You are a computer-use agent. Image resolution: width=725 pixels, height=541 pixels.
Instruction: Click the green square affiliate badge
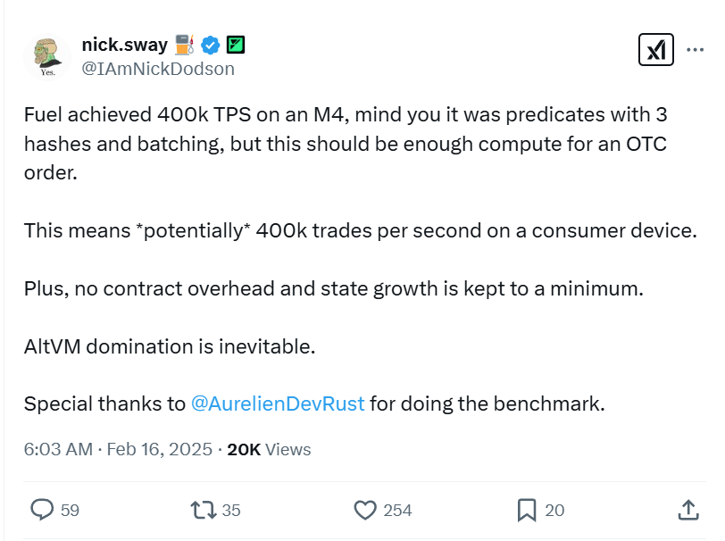click(x=236, y=44)
